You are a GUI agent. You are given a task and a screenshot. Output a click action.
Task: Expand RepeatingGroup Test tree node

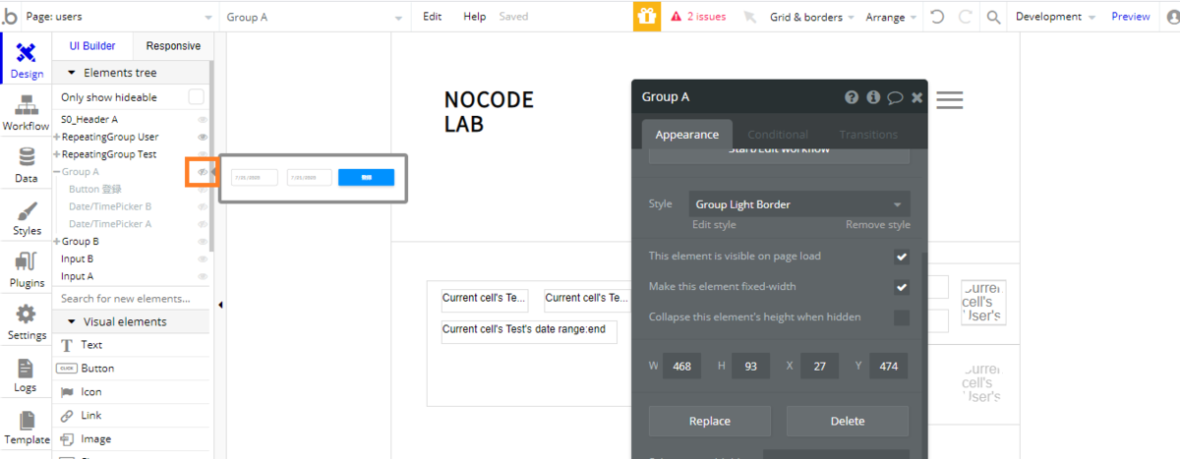click(57, 154)
